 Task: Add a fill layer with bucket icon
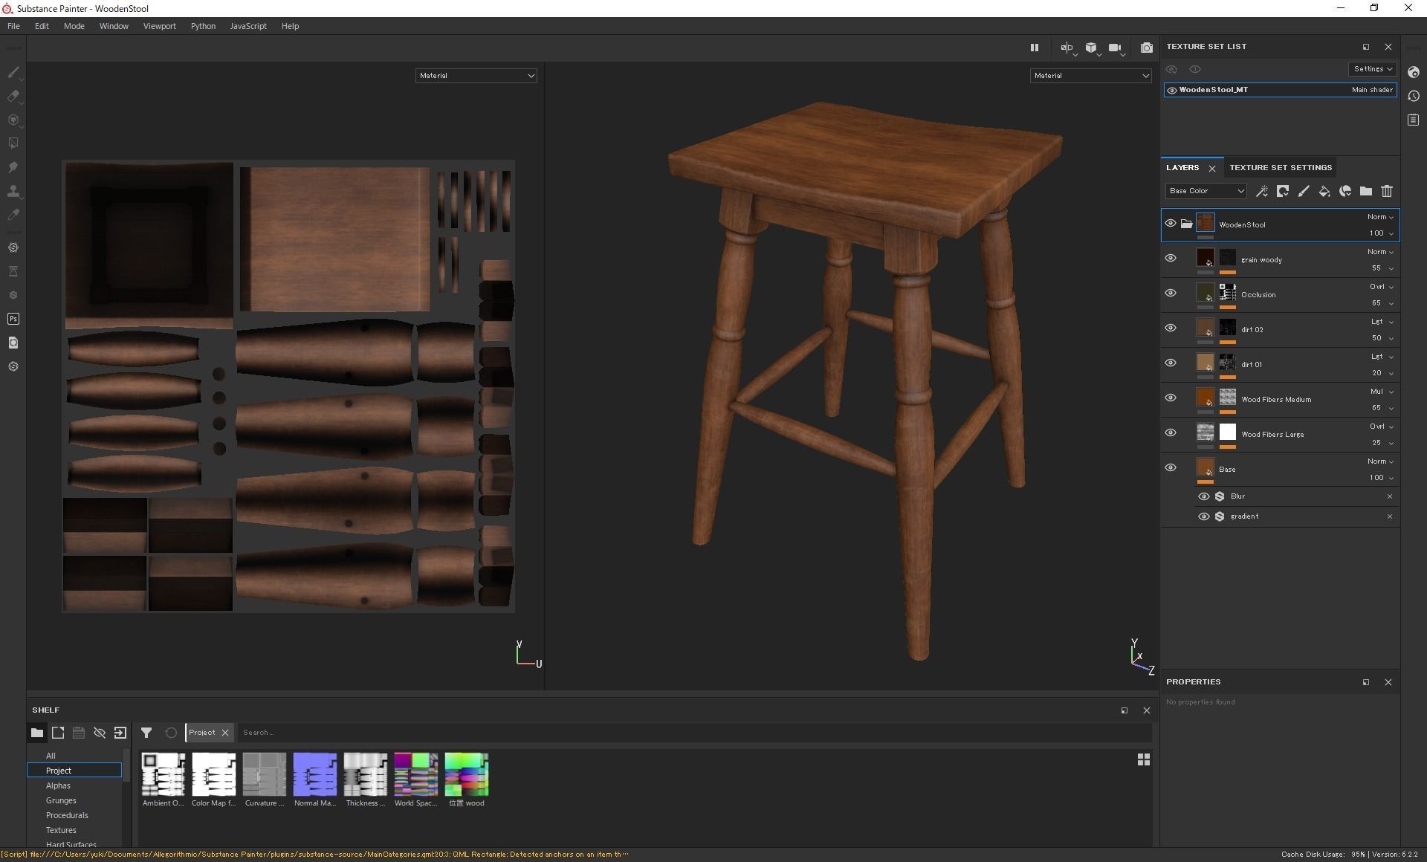[x=1324, y=192]
